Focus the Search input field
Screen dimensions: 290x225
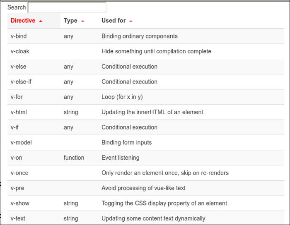point(67,7)
